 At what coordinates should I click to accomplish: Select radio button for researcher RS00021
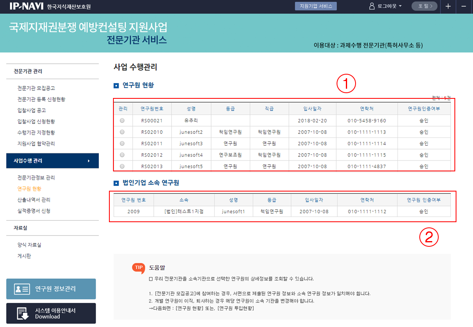[122, 121]
